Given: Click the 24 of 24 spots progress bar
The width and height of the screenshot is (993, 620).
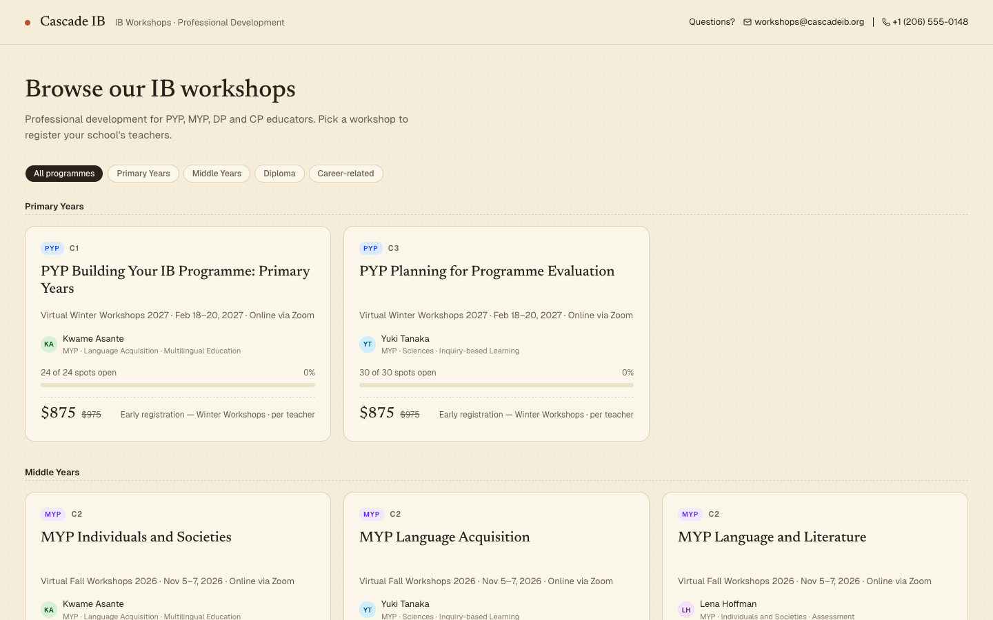Looking at the screenshot, I should tap(178, 385).
